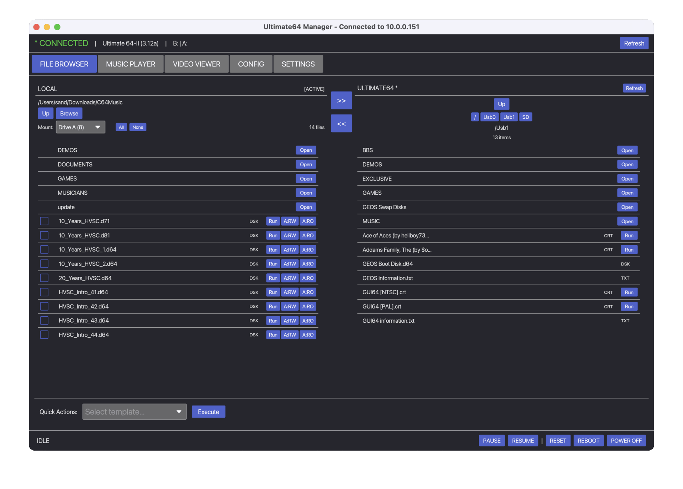Image resolution: width=683 pixels, height=489 pixels.
Task: Select HVSC_Intro_42.d64 checkbox
Action: (x=44, y=306)
